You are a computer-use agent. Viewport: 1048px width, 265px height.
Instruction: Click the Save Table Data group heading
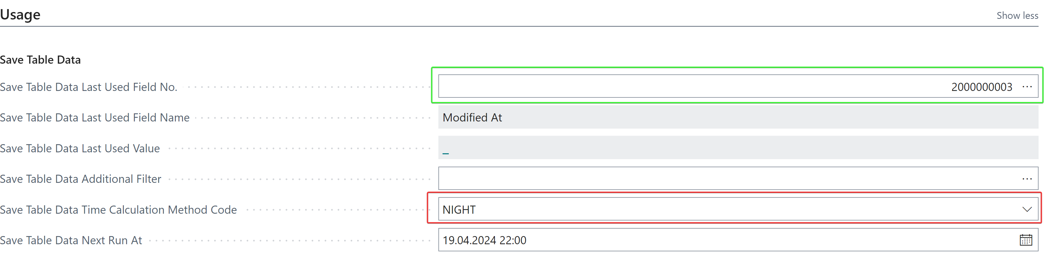[40, 60]
